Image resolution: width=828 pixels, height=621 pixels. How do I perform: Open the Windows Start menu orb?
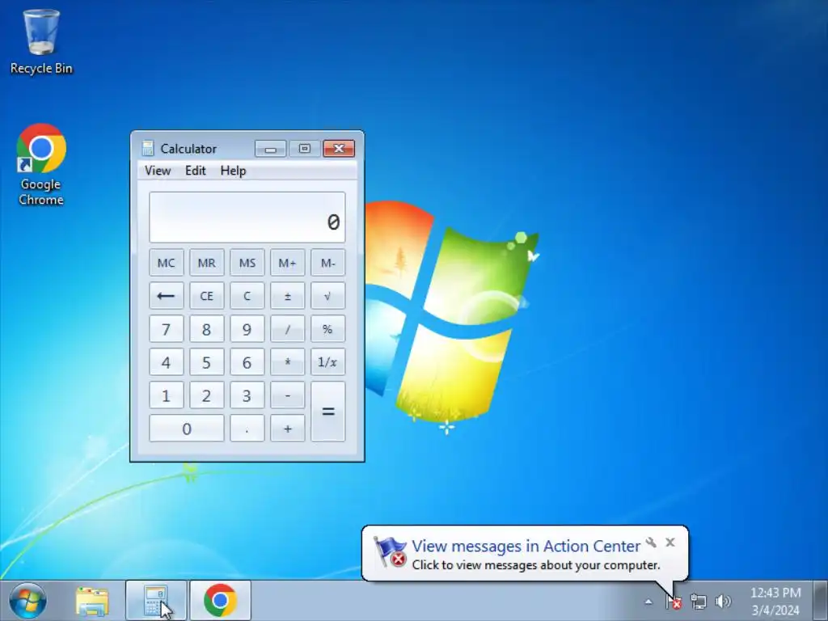coord(27,601)
